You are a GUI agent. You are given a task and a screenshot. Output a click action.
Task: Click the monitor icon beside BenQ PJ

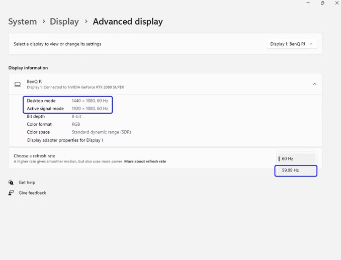point(18,84)
